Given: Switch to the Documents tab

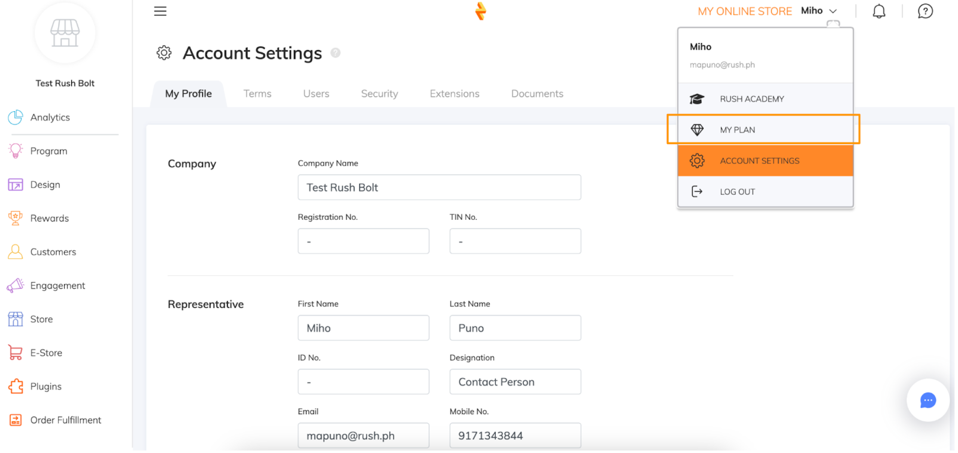Looking at the screenshot, I should [x=537, y=94].
